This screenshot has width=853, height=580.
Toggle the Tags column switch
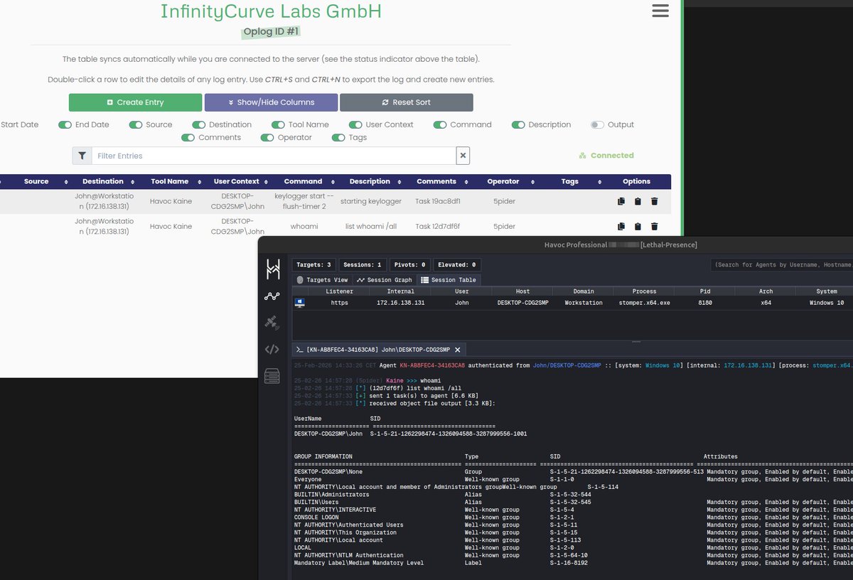tap(339, 138)
